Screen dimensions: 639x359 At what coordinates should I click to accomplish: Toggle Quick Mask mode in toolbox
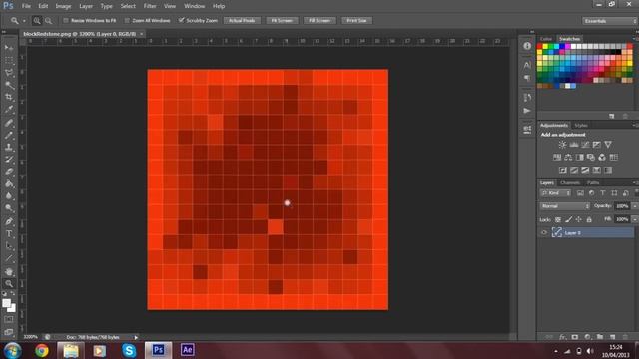pos(9,320)
